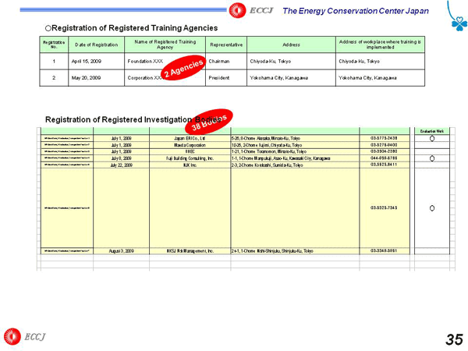Click 'Yokohama City, Kanagawa' in the workplace address column
Image resolution: width=468 pixels, height=351 pixels.
coord(367,78)
